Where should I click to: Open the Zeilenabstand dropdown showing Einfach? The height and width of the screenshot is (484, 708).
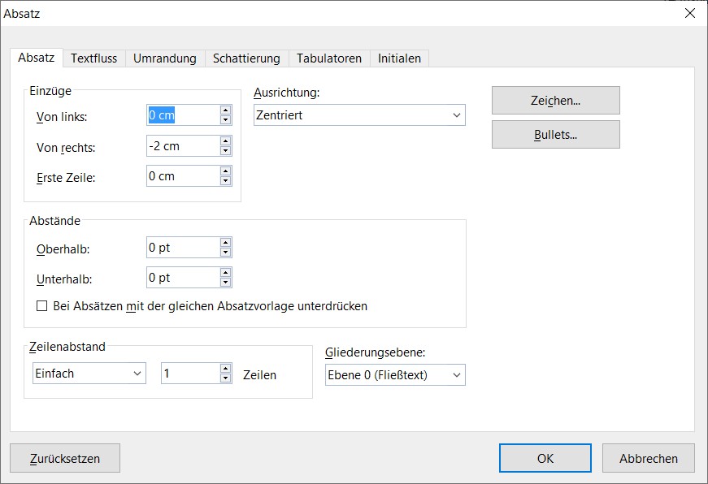point(89,374)
